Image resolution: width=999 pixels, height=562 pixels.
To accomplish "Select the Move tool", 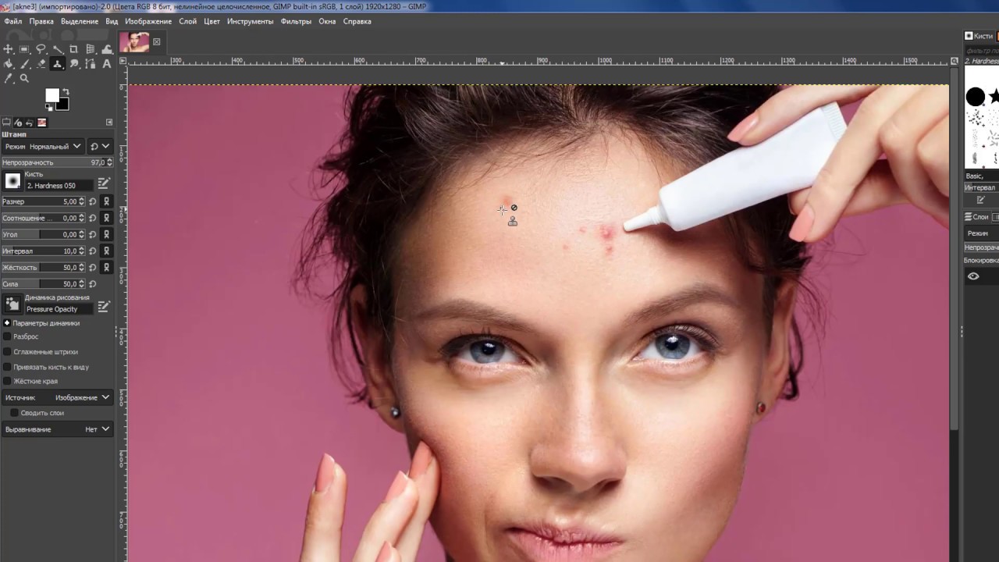I will (x=8, y=48).
